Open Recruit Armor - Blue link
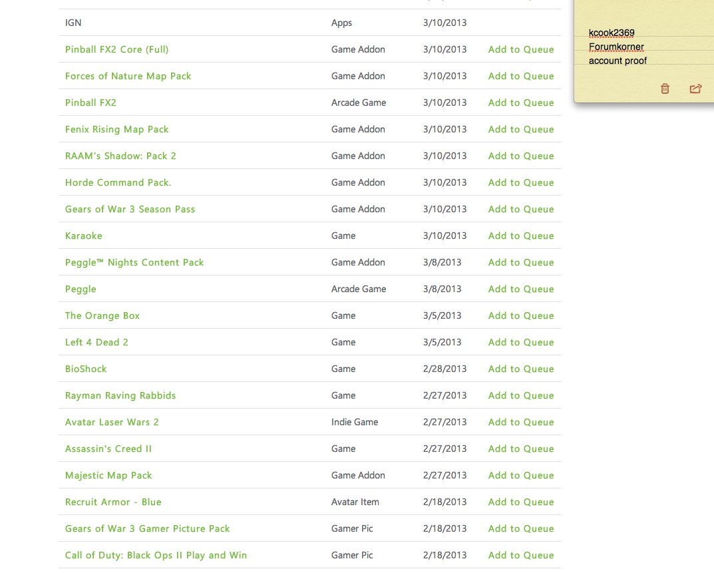The height and width of the screenshot is (573, 714). coord(113,502)
